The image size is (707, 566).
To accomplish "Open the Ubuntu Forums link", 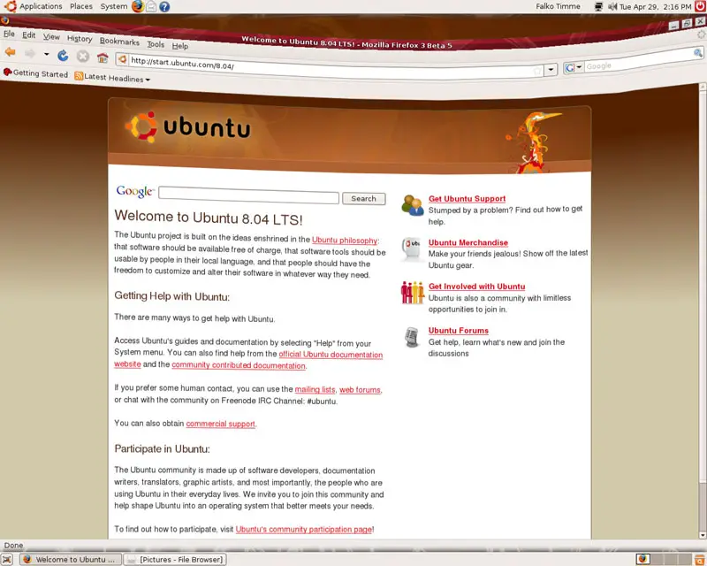I will 459,331.
